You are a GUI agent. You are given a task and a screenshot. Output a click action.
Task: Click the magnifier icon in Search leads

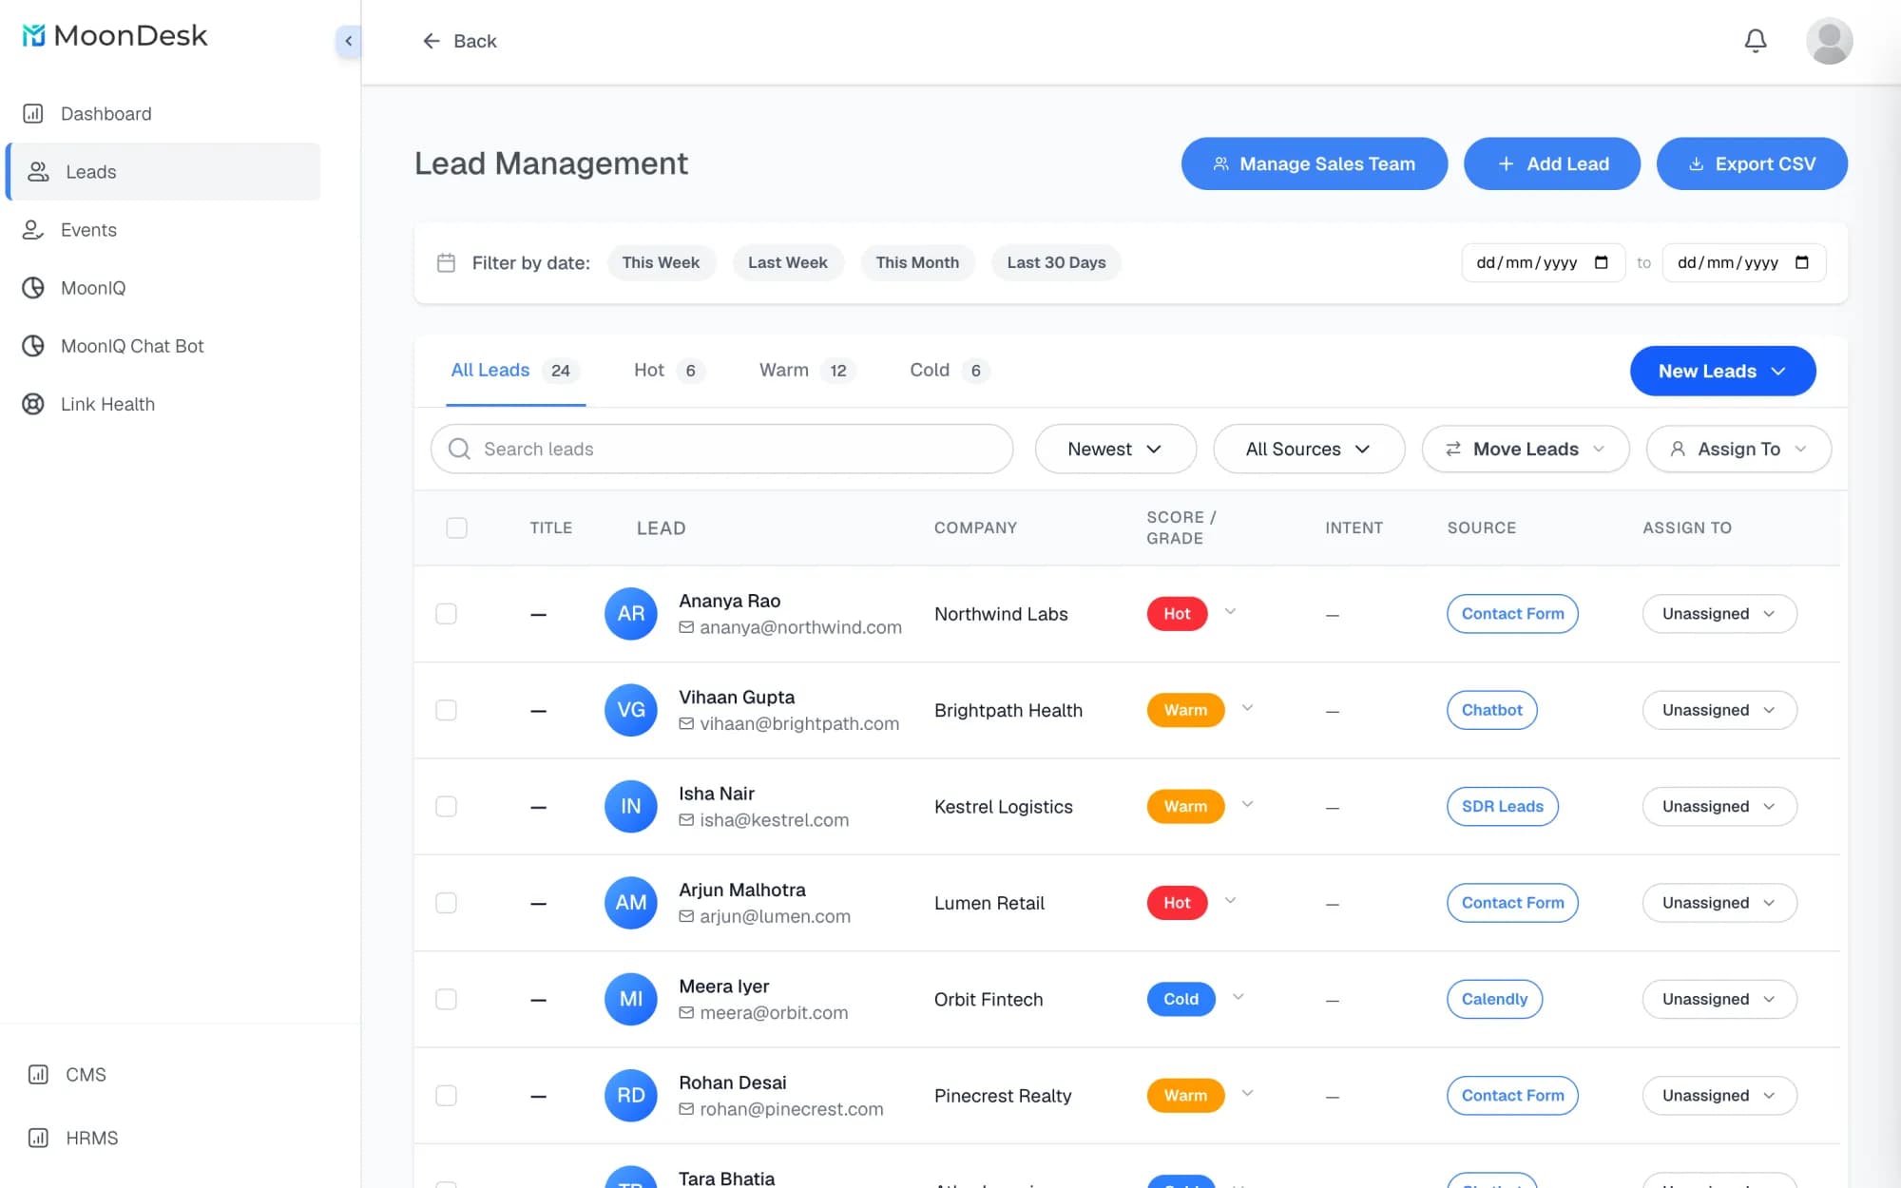pyautogui.click(x=459, y=449)
